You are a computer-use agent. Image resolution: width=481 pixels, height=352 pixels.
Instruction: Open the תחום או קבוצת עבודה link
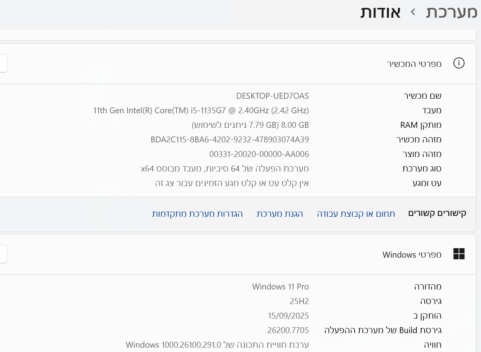[x=356, y=214]
